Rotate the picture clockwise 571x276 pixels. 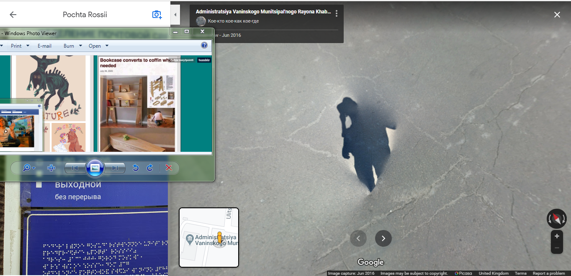pos(150,168)
